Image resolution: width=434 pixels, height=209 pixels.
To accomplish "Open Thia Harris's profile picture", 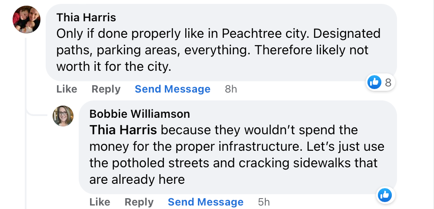I will pyautogui.click(x=27, y=20).
